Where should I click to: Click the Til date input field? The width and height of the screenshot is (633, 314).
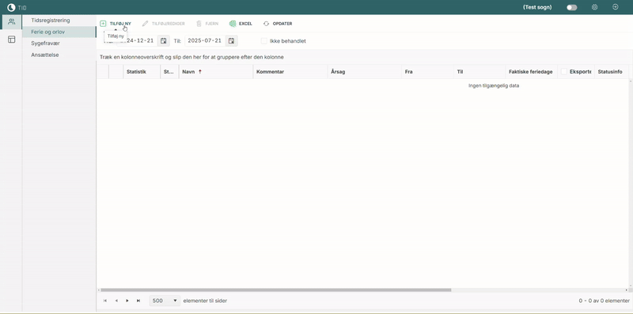[206, 41]
